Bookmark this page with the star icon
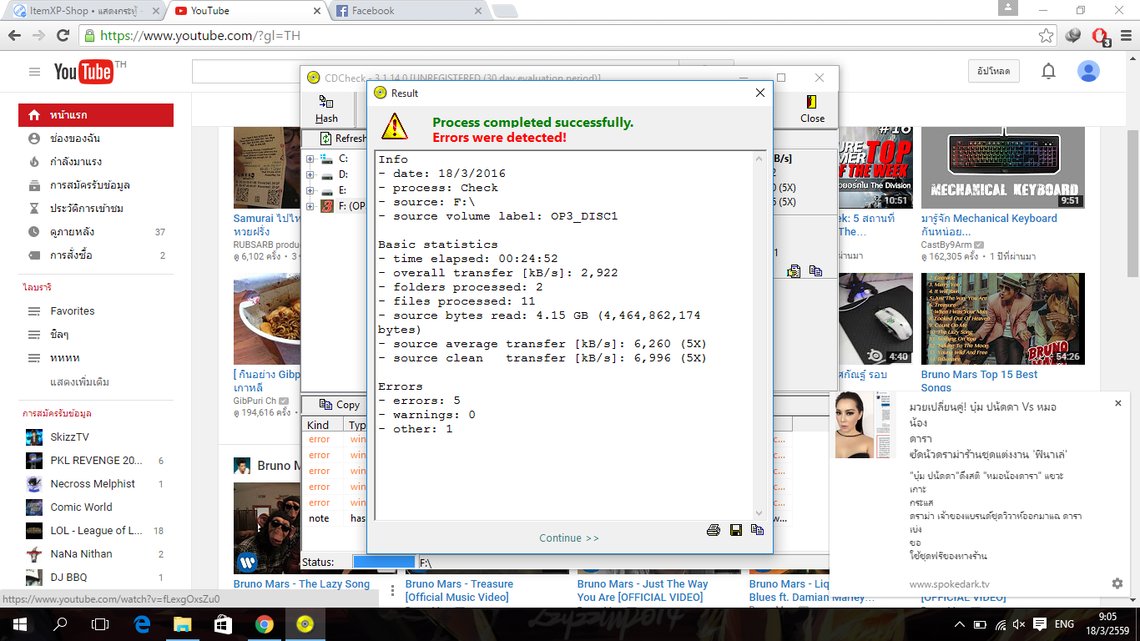 click(1046, 36)
